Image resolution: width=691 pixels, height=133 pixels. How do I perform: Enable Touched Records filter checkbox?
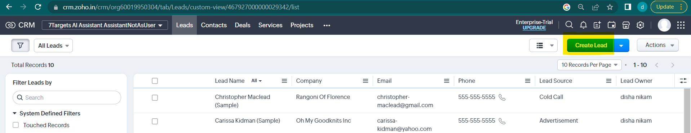point(16,125)
